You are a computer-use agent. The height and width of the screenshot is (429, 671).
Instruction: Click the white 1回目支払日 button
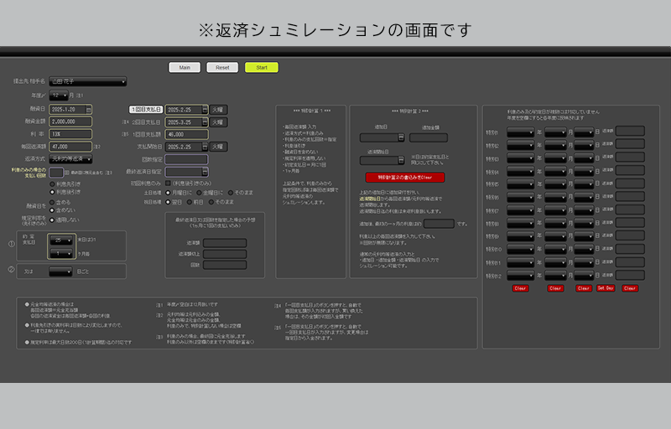(x=146, y=110)
